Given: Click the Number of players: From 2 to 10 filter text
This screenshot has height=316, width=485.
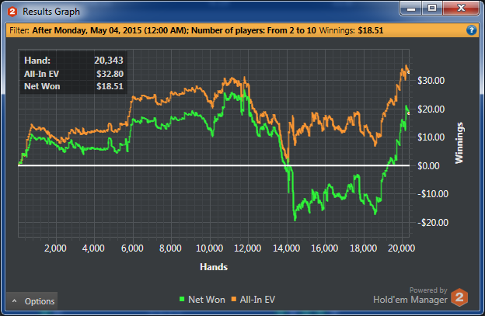Looking at the screenshot, I should (253, 30).
